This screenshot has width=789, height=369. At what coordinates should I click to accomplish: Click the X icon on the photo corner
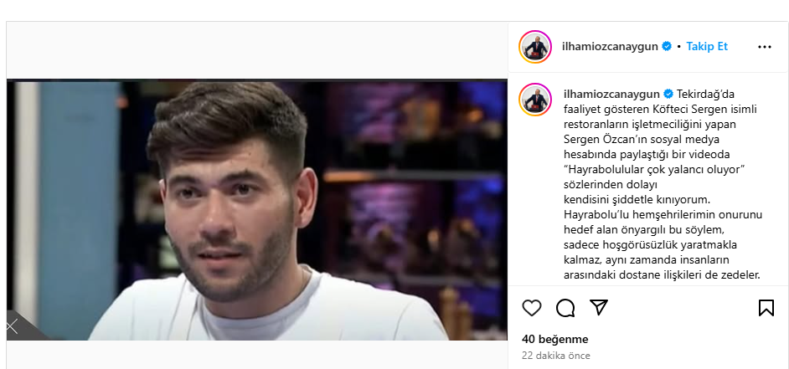pos(12,327)
